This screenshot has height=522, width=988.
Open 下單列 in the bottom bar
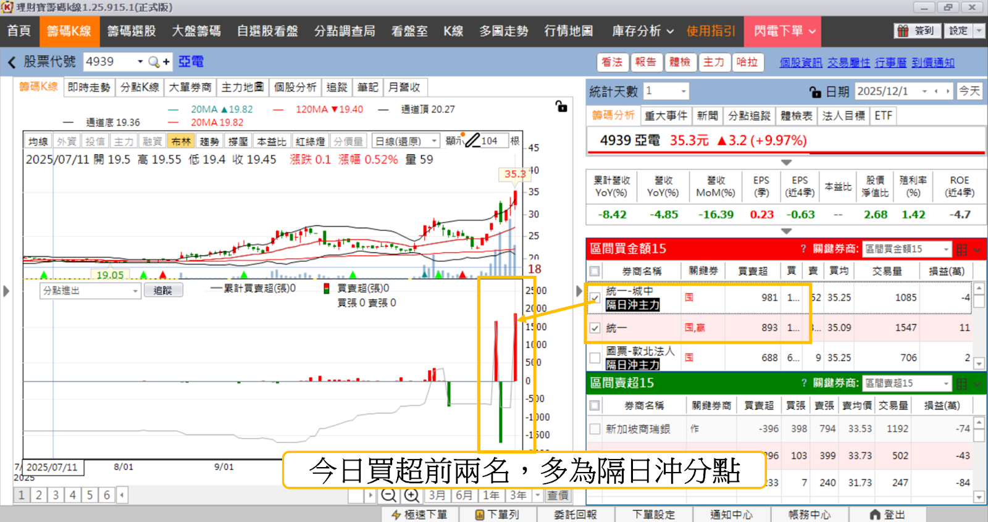[498, 514]
